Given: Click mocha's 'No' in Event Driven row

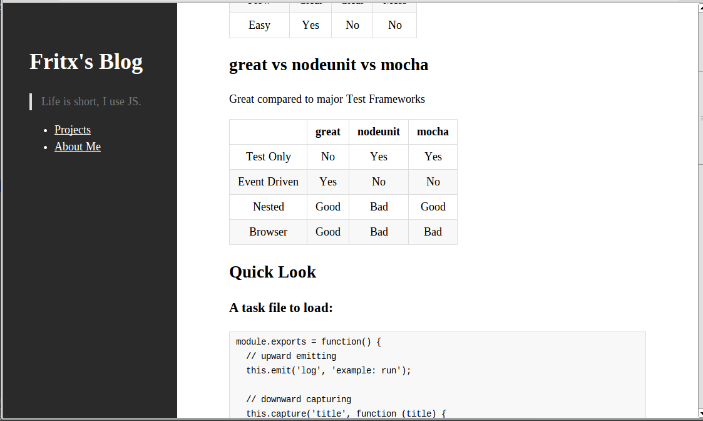Looking at the screenshot, I should tap(433, 182).
